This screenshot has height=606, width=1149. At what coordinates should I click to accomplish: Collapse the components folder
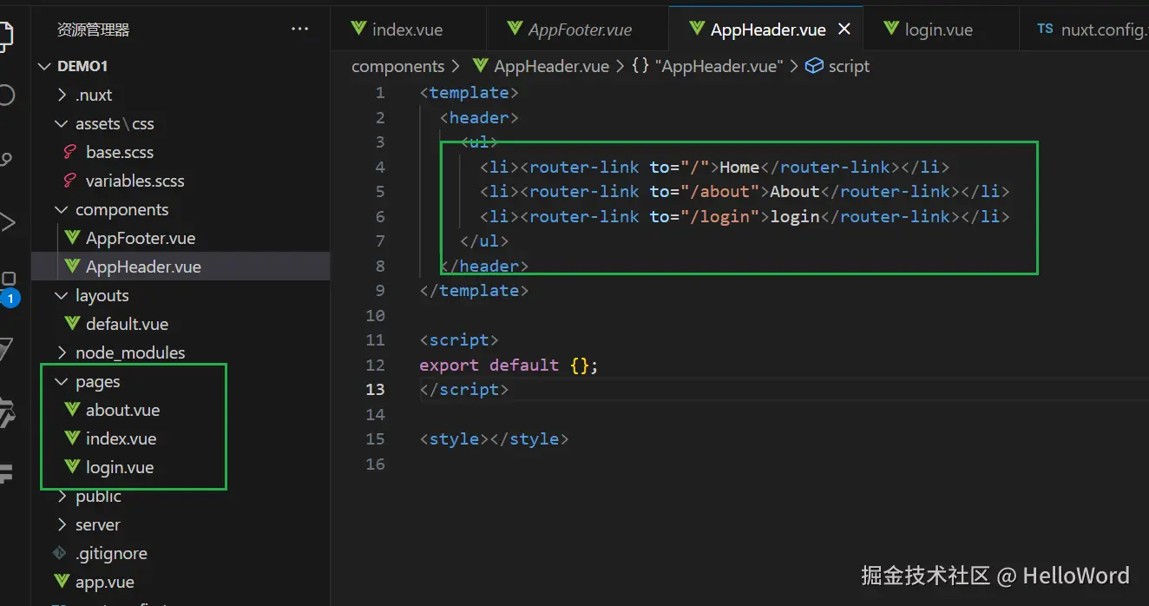click(62, 209)
